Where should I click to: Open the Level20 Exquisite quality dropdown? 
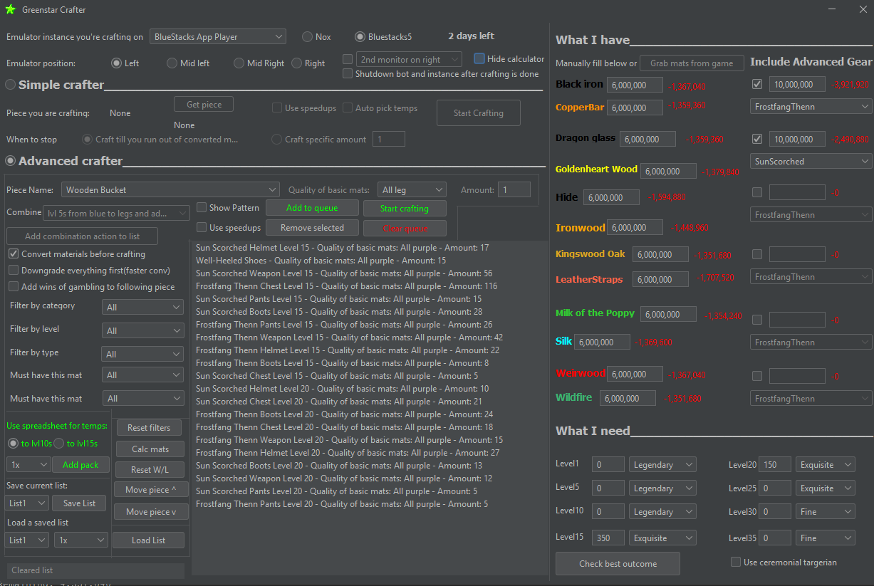click(825, 464)
